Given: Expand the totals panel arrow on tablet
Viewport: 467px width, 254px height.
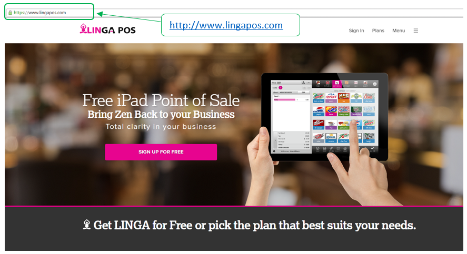Looking at the screenshot, I should (x=275, y=140).
